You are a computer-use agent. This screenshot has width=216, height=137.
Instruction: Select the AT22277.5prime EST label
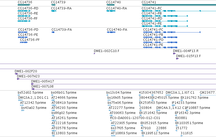point(122,108)
